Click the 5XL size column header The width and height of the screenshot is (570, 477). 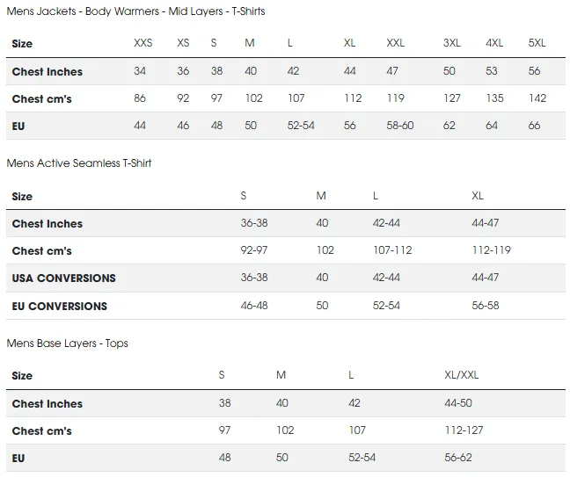point(537,43)
